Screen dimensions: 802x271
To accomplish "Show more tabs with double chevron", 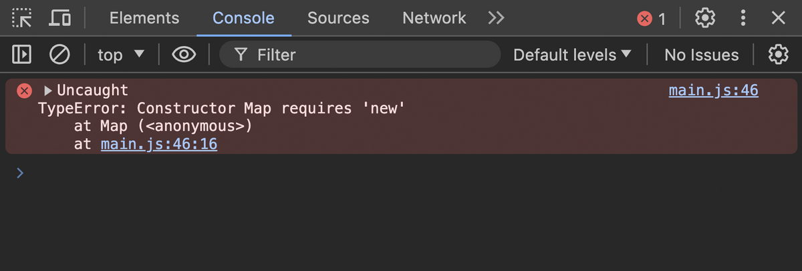I will 496,18.
